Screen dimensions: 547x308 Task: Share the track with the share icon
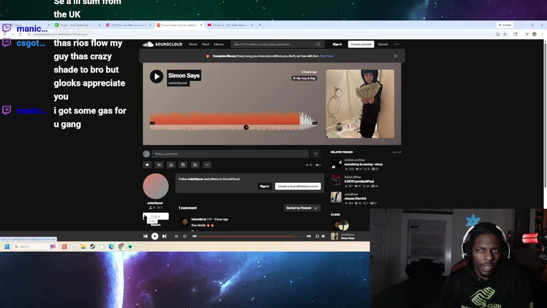coord(171,165)
